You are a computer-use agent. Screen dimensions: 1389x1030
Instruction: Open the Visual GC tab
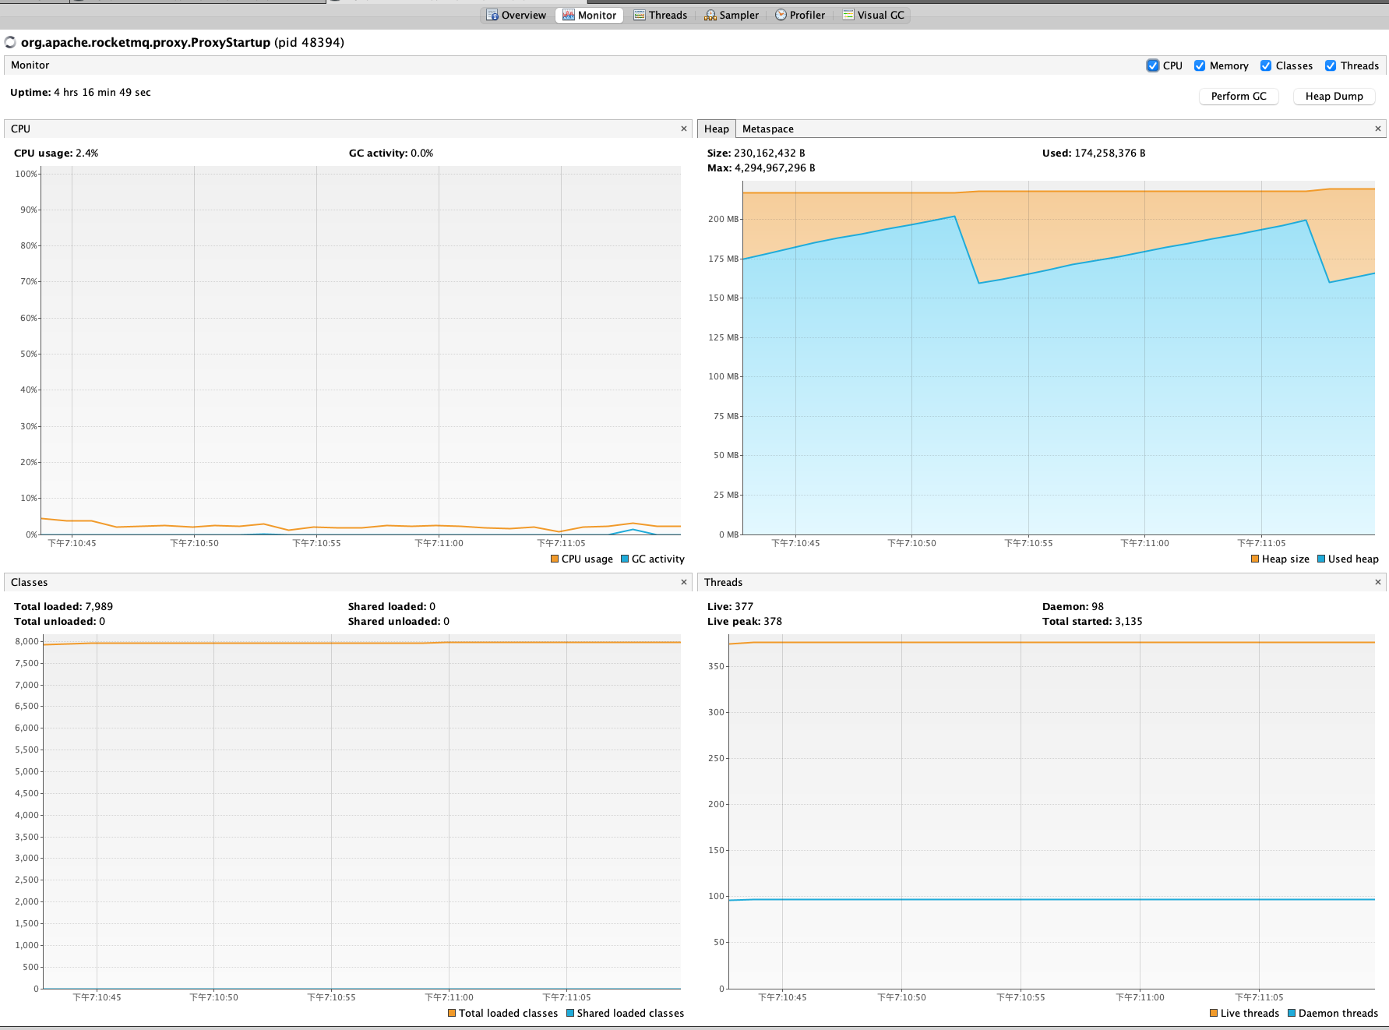(x=873, y=15)
